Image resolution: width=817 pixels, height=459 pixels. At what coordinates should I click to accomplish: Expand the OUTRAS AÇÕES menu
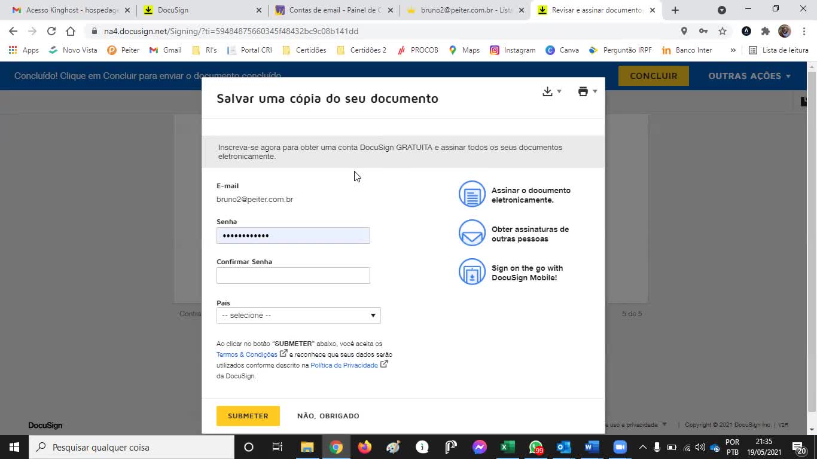(x=749, y=76)
